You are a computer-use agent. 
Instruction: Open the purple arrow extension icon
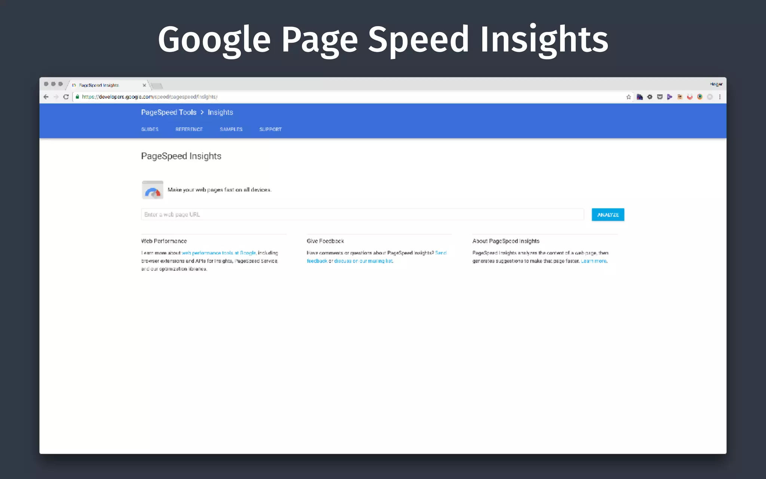(x=670, y=97)
